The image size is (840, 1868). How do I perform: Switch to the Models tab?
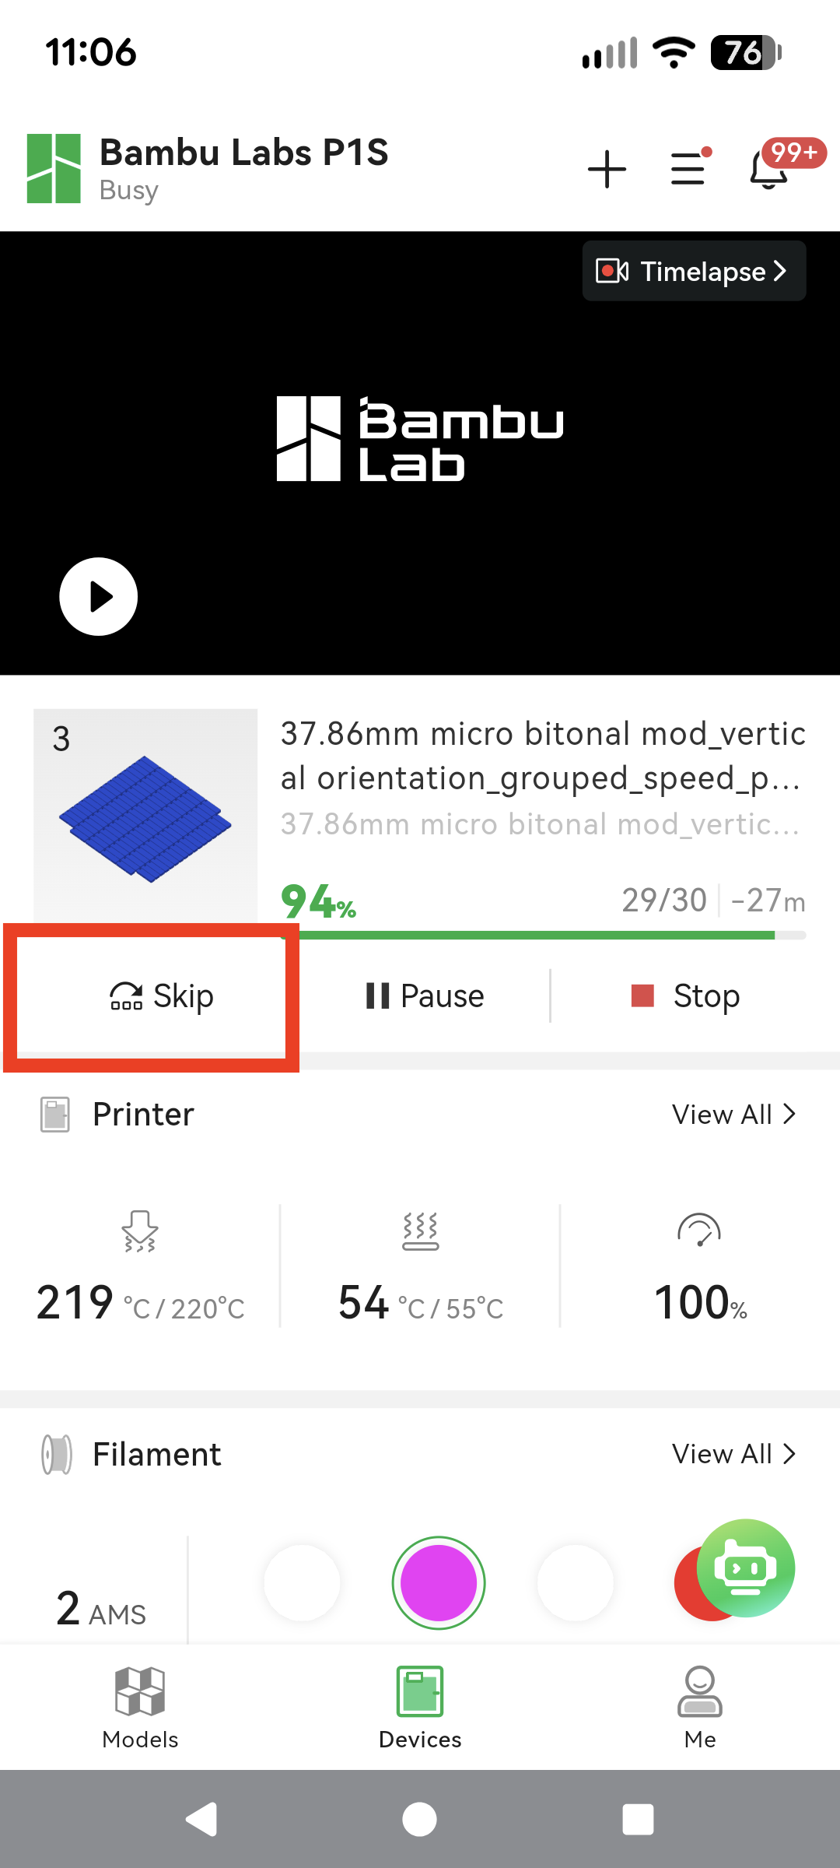click(140, 1708)
